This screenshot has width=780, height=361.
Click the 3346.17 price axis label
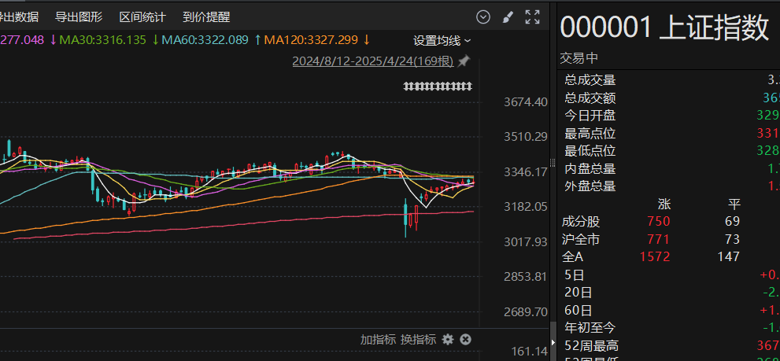pyautogui.click(x=525, y=172)
